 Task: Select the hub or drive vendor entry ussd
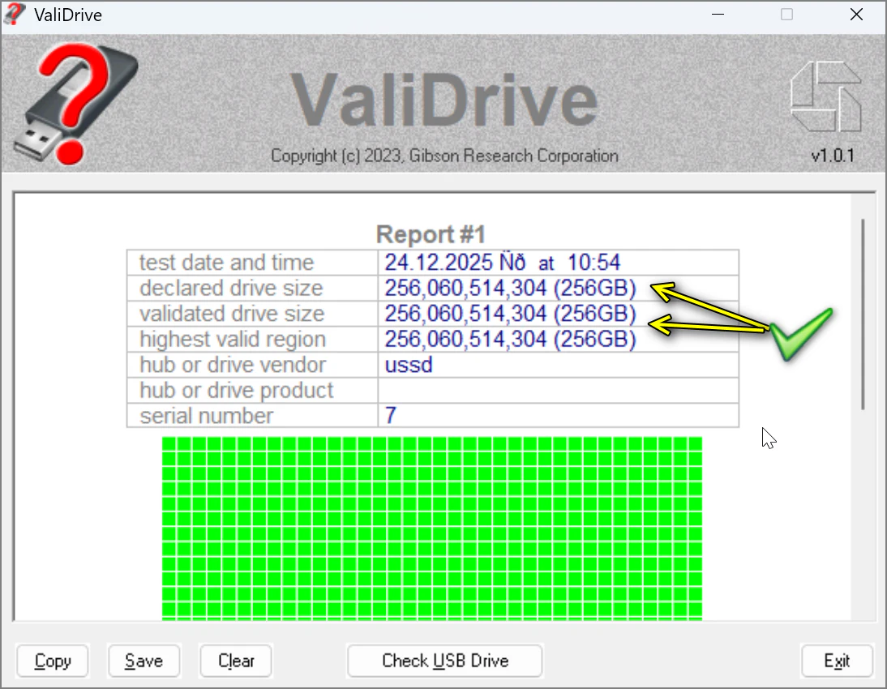pos(408,365)
